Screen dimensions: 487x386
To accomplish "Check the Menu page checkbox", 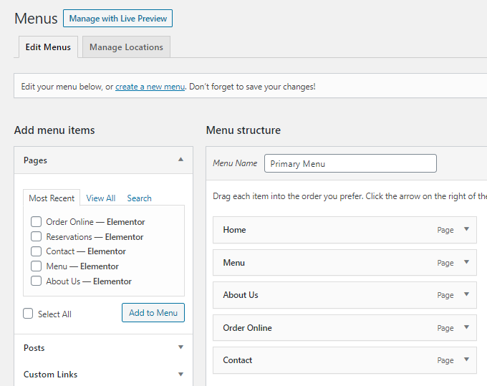I will (x=36, y=266).
